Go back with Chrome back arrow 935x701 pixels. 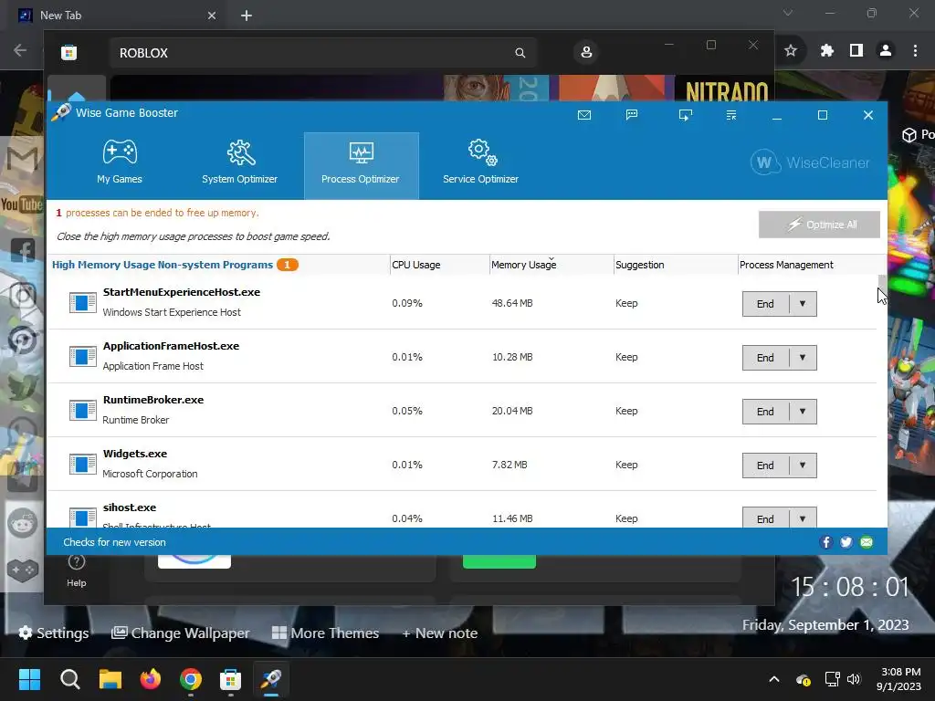pyautogui.click(x=20, y=51)
